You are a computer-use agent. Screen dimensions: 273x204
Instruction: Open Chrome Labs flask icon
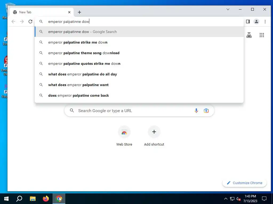249,35
